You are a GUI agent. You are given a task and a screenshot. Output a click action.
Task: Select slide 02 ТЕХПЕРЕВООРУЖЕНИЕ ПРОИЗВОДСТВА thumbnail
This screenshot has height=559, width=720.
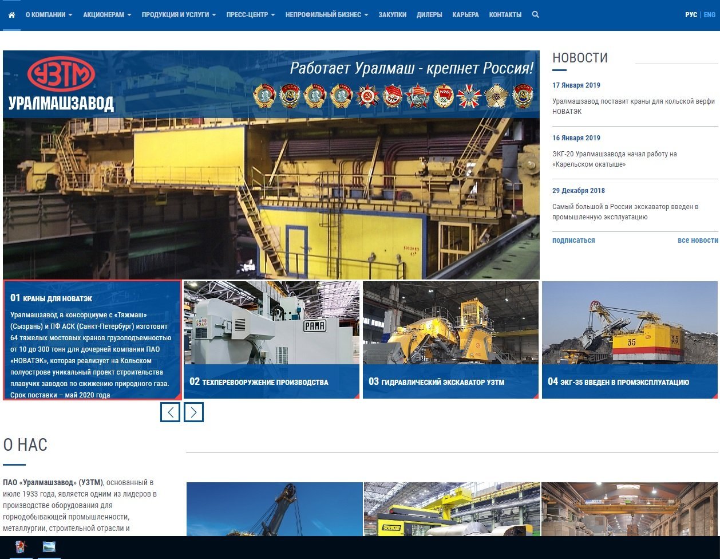pos(271,340)
